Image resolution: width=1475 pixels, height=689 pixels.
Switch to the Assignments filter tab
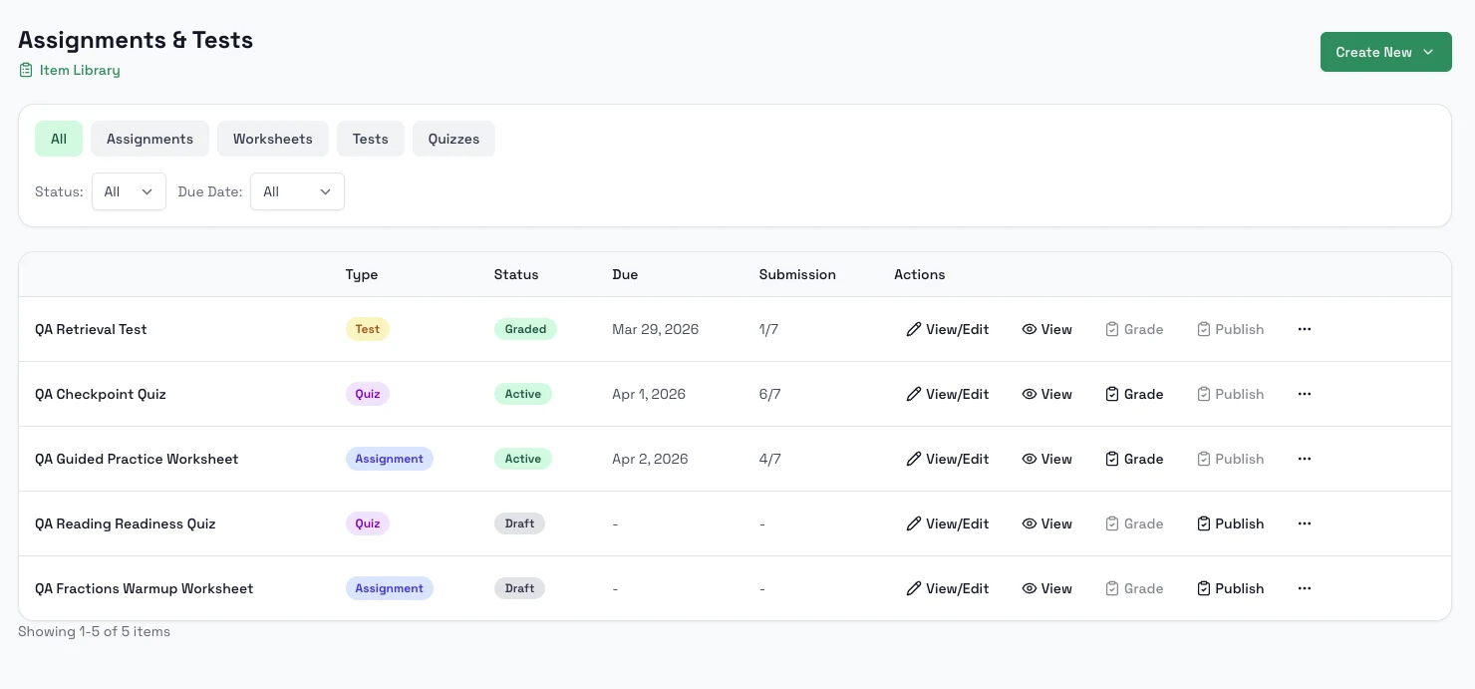tap(149, 139)
